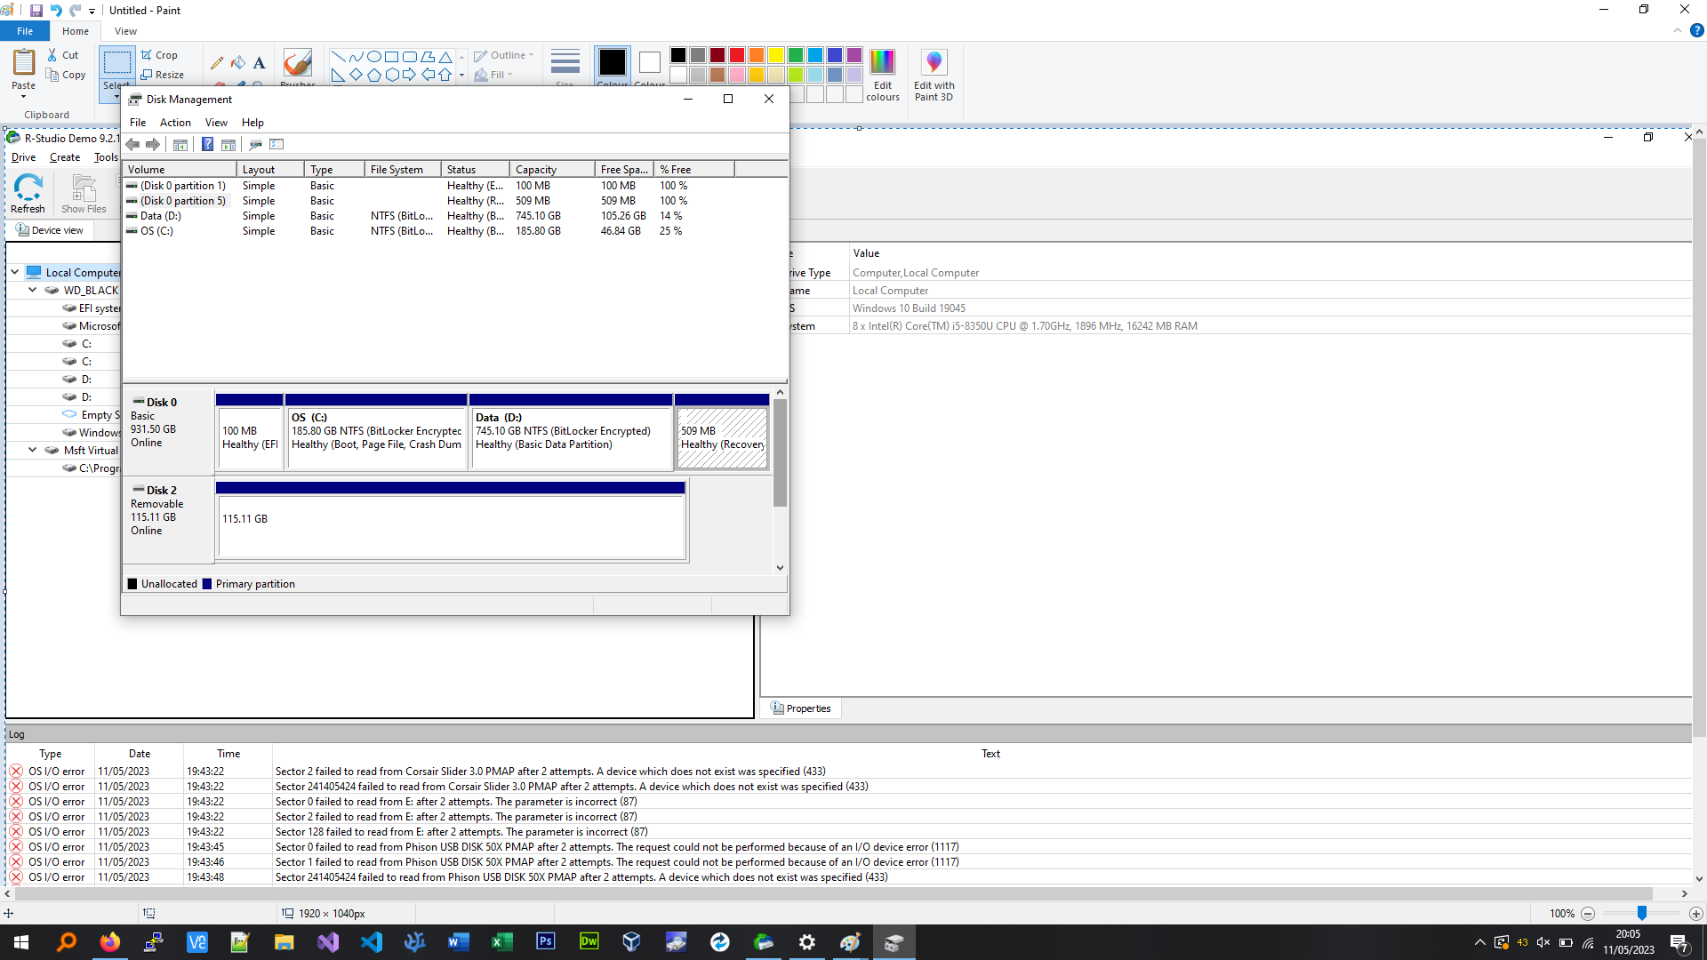The height and width of the screenshot is (960, 1707).
Task: Pick the Triangle shape in Paint's shapes gallery
Action: [445, 56]
